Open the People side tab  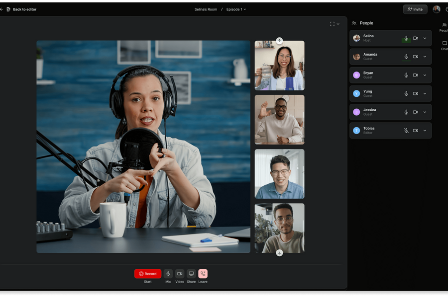pyautogui.click(x=444, y=27)
